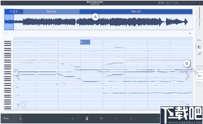Viewport: 203px width, 124px height.
Task: Set zoom level to 4Bars
Action: (x=200, y=69)
